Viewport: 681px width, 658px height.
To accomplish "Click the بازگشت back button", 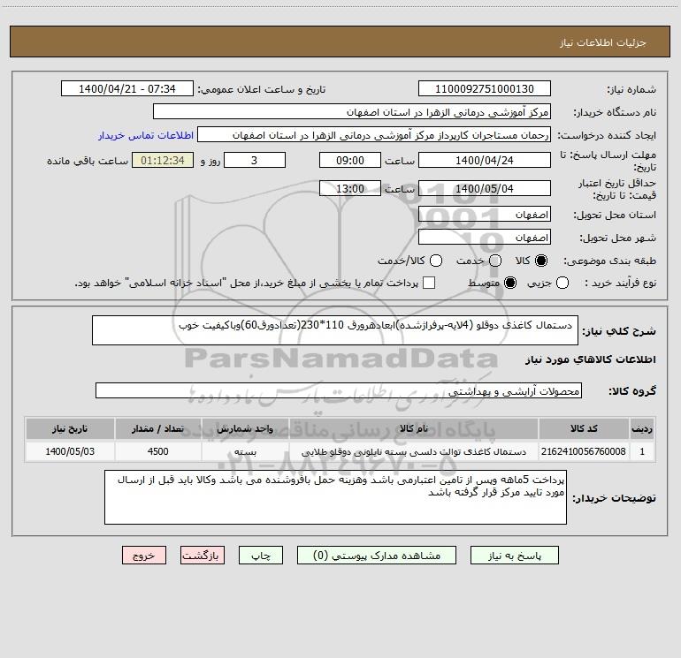I will (203, 556).
